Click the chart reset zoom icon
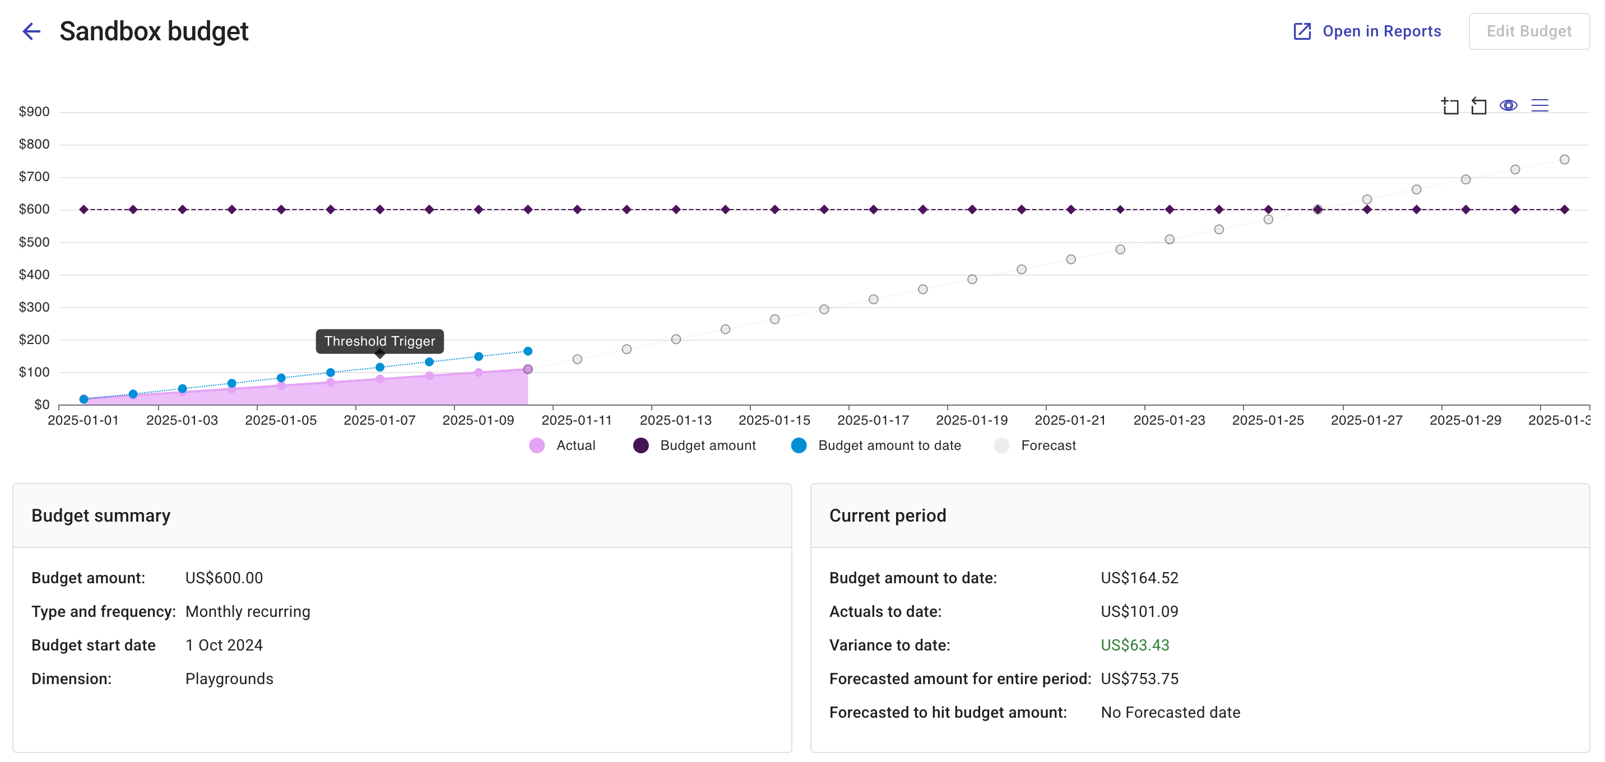The image size is (1605, 762). (x=1478, y=106)
